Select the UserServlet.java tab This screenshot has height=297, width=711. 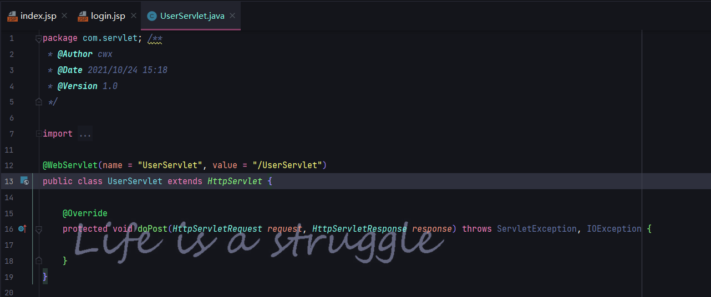coord(191,15)
